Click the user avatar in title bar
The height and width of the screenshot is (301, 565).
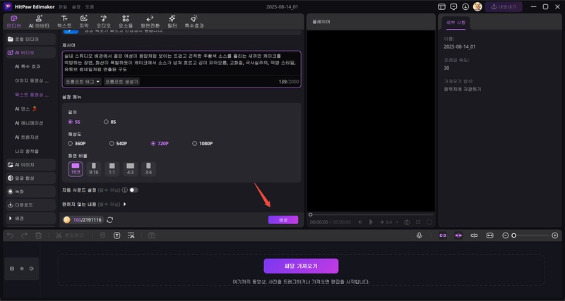(477, 7)
